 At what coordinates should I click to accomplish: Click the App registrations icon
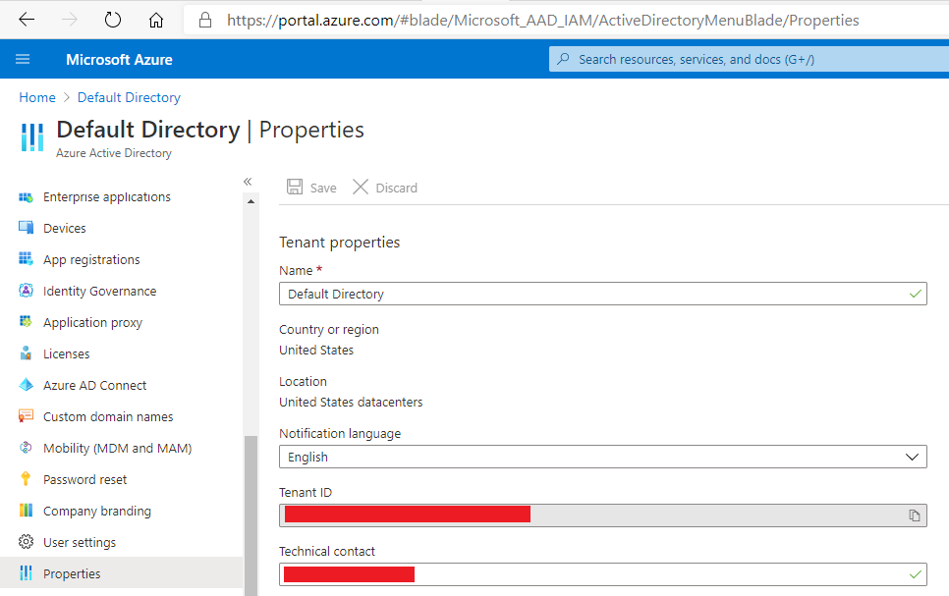pyautogui.click(x=26, y=259)
